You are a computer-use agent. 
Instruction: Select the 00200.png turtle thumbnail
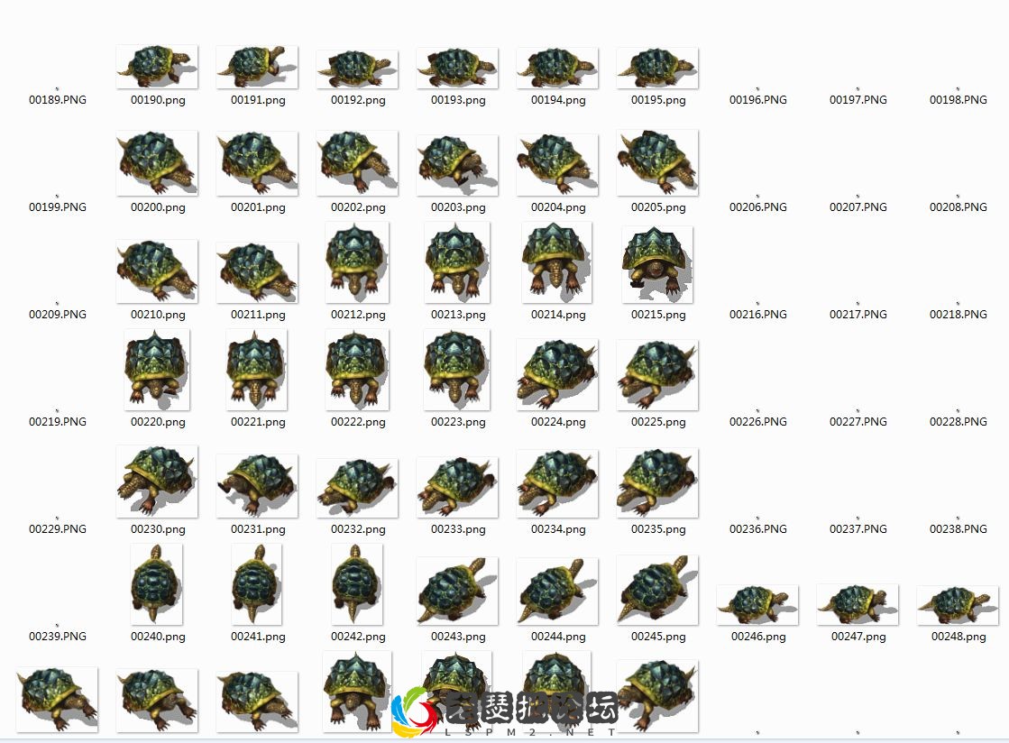point(157,162)
